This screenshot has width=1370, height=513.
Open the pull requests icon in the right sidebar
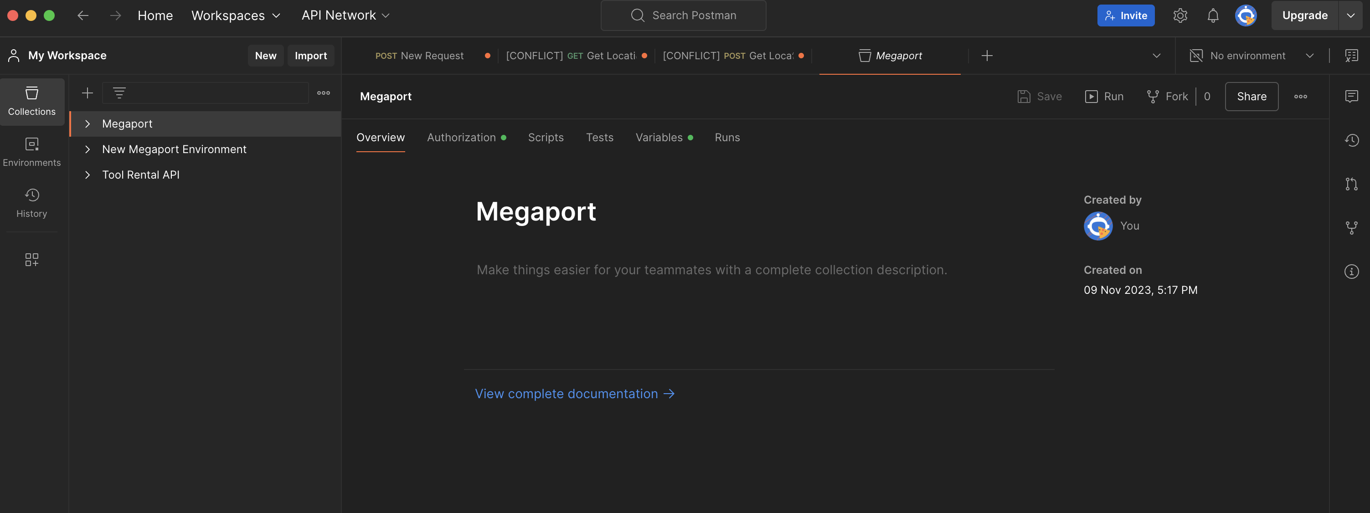coord(1351,184)
